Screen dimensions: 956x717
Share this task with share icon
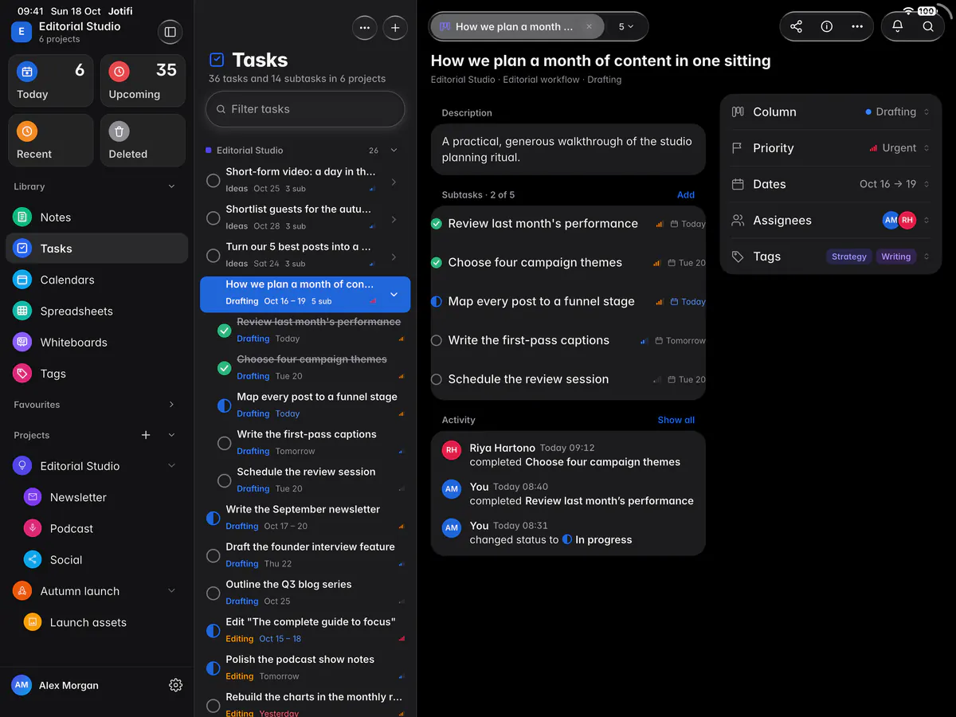(796, 26)
